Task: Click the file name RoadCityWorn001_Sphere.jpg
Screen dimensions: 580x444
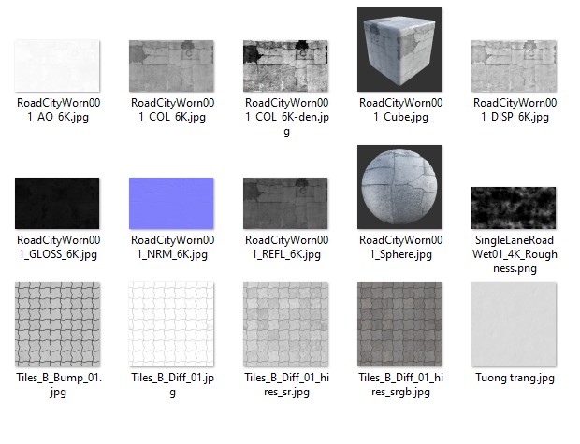Action: (x=401, y=248)
